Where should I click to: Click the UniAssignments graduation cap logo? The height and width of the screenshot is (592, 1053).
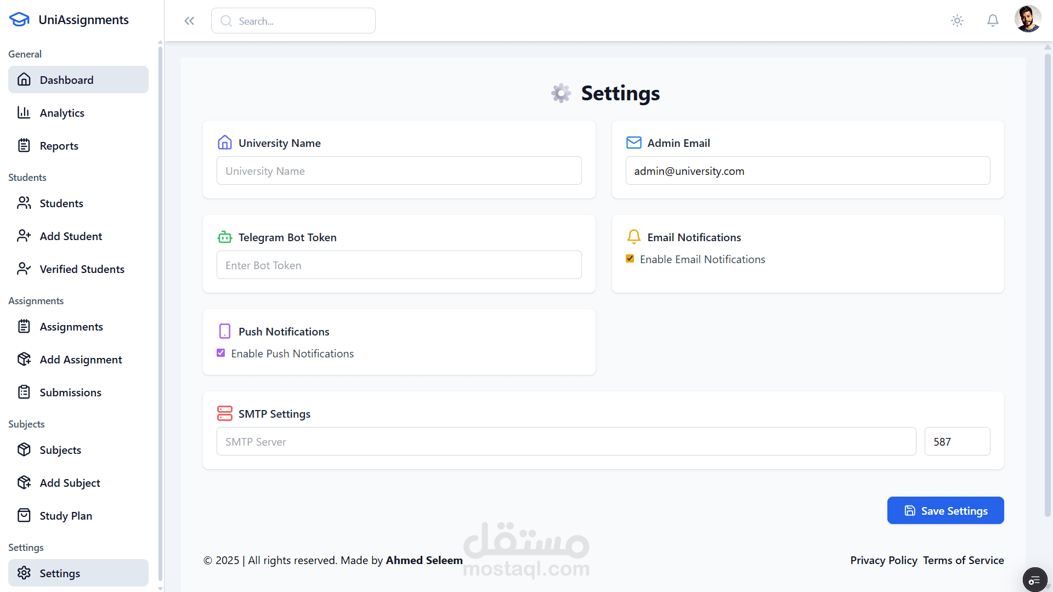19,20
